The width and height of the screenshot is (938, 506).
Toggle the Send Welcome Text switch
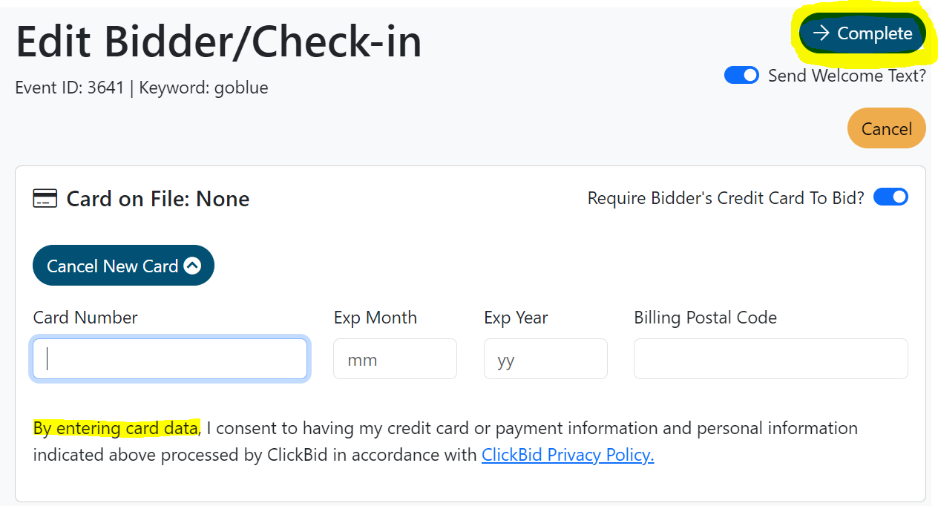pos(741,76)
